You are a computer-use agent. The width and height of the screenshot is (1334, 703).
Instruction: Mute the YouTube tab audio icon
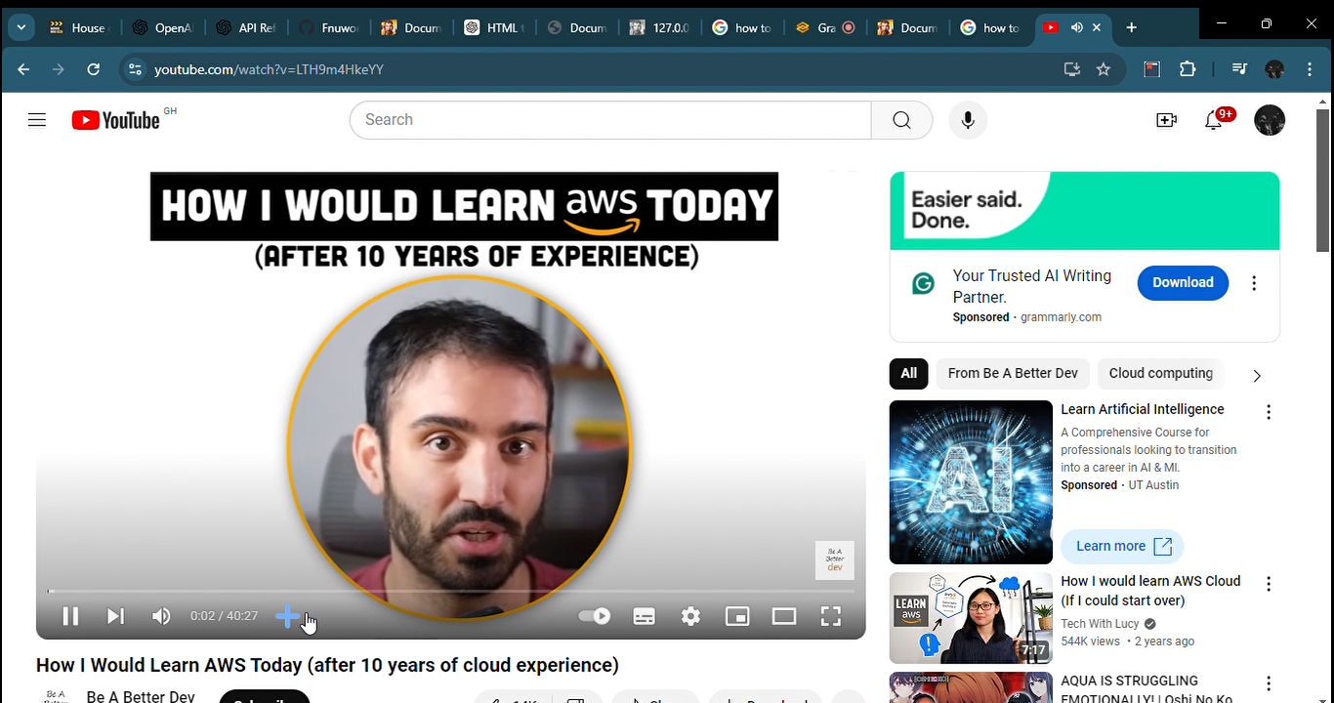tap(1076, 27)
